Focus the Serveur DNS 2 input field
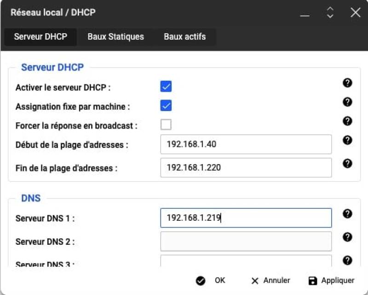Screen dimensions: 368x295 [x=246, y=241]
